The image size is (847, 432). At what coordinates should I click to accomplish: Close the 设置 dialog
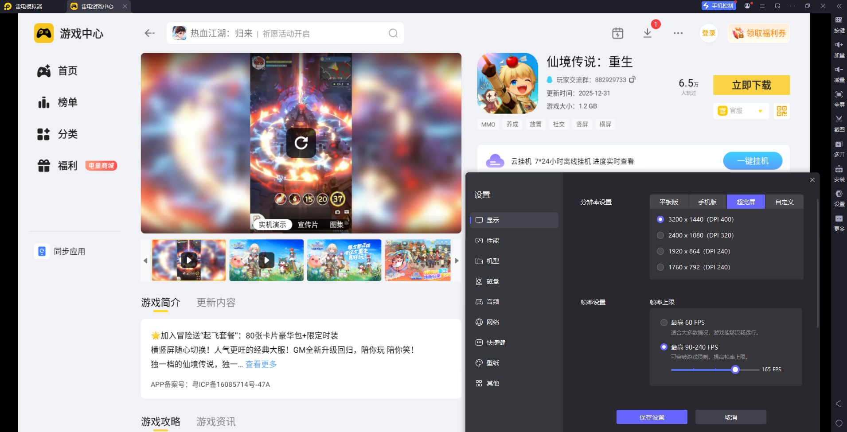click(812, 180)
